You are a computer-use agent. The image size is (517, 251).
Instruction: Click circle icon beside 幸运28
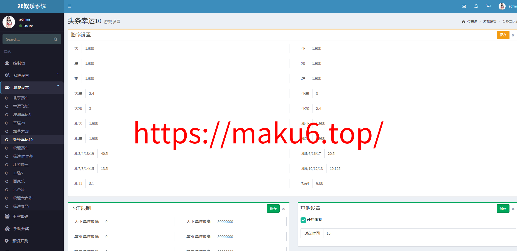[x=7, y=123]
